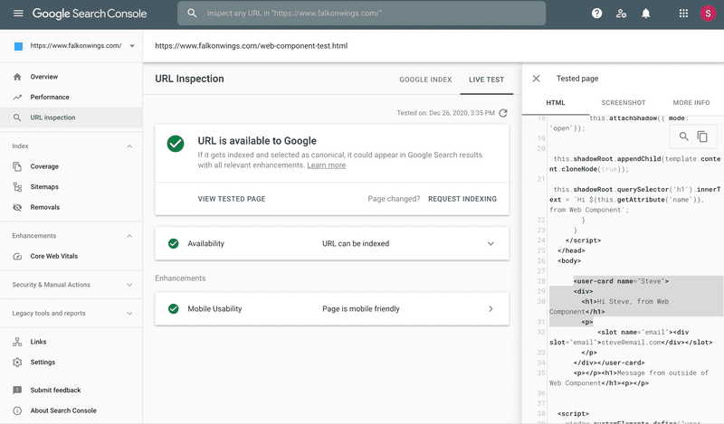Select the HTML tab
The image size is (724, 424).
556,103
